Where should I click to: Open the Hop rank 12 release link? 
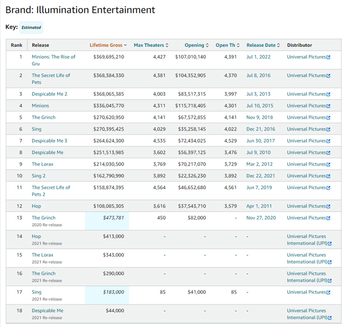coord(36,206)
